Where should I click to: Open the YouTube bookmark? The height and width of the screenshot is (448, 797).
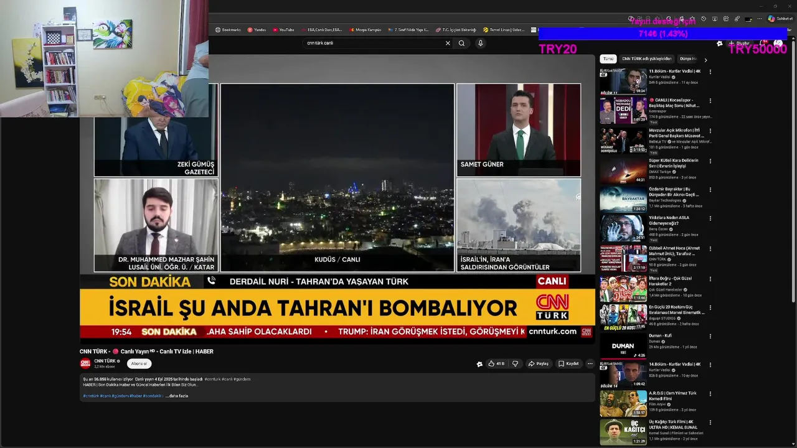point(283,30)
